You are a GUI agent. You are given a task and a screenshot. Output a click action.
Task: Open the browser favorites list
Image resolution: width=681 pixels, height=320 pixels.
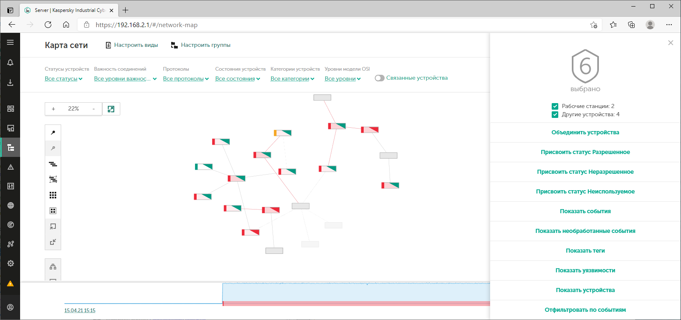click(x=613, y=25)
